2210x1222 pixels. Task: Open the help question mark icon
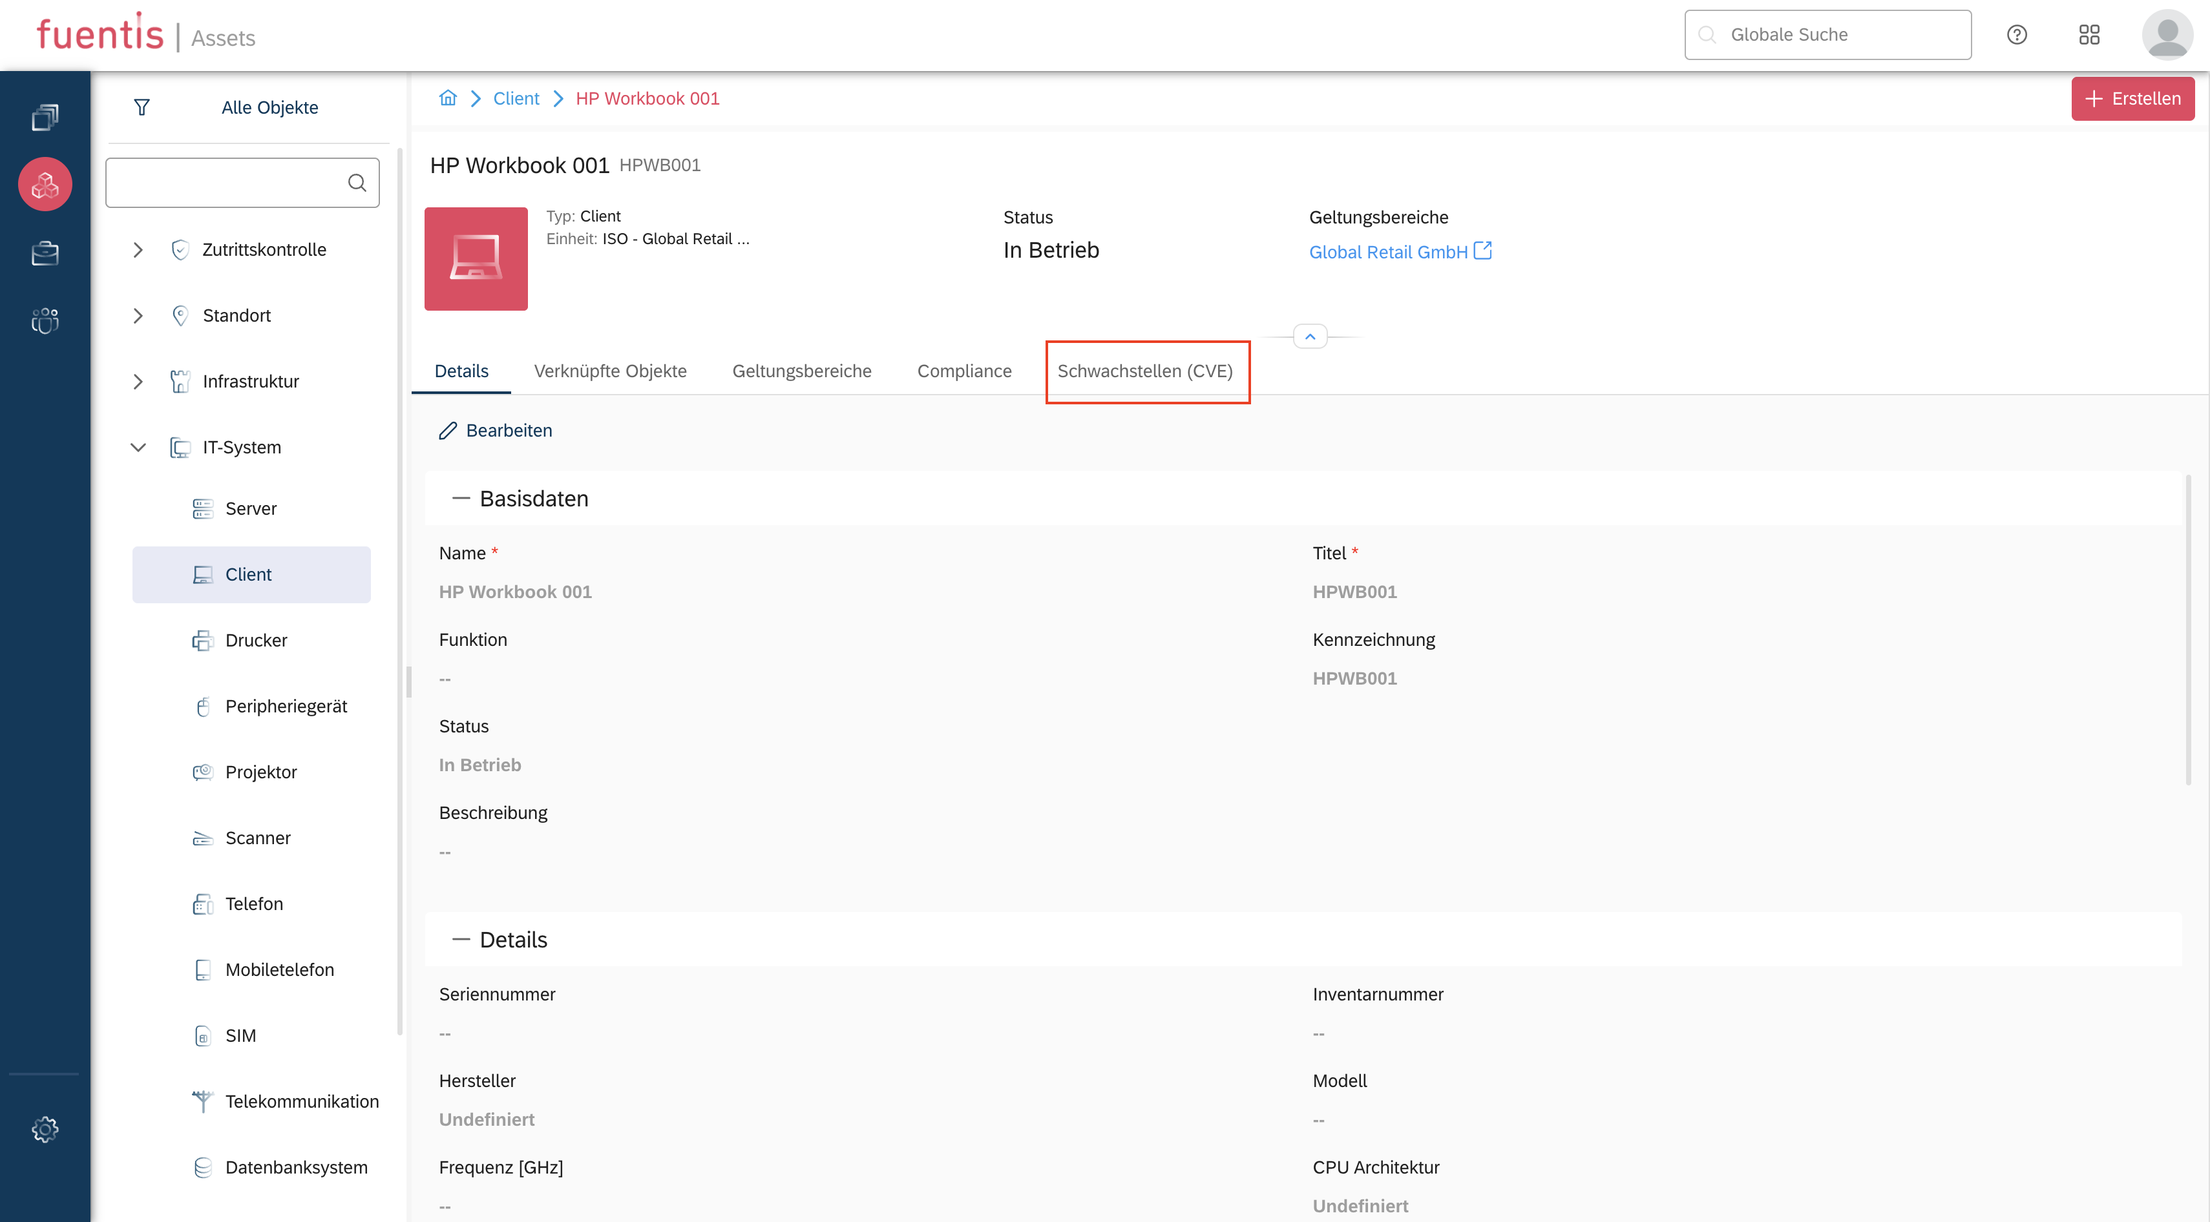click(2016, 34)
